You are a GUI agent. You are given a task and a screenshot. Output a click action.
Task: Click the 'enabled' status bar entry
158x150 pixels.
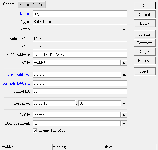pyautogui.click(x=26, y=147)
